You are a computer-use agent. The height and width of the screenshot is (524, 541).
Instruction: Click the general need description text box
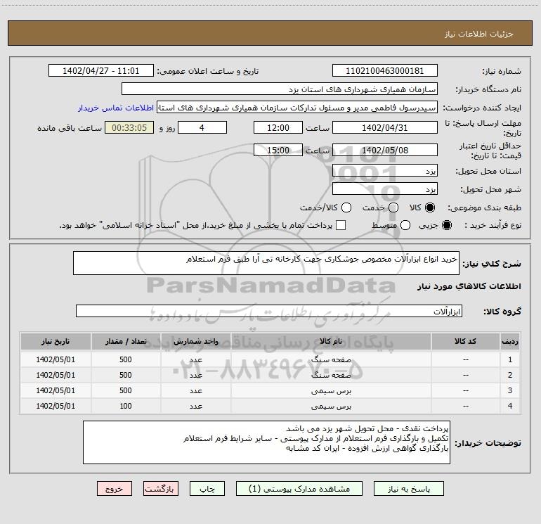[266, 263]
